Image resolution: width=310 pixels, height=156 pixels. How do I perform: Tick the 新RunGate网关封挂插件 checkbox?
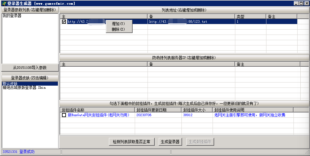[x=64, y=115]
